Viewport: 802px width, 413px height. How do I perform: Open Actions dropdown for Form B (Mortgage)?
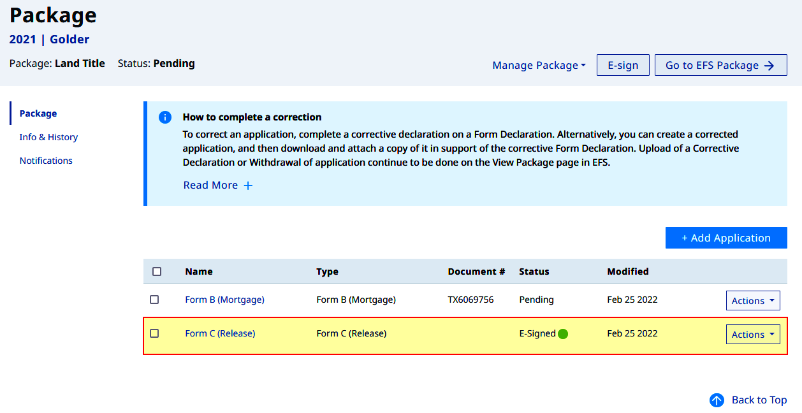tap(753, 301)
